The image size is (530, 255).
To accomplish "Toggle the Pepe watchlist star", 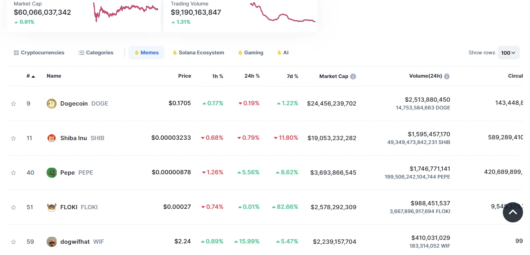I will tap(14, 173).
